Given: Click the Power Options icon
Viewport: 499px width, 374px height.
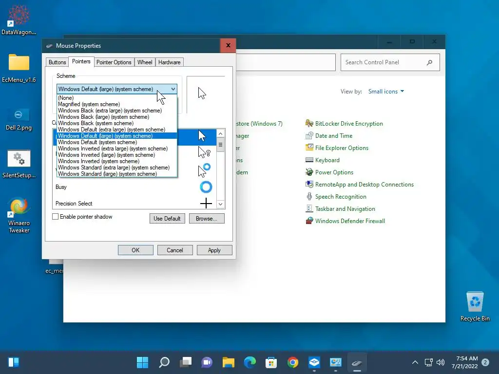Looking at the screenshot, I should point(309,172).
